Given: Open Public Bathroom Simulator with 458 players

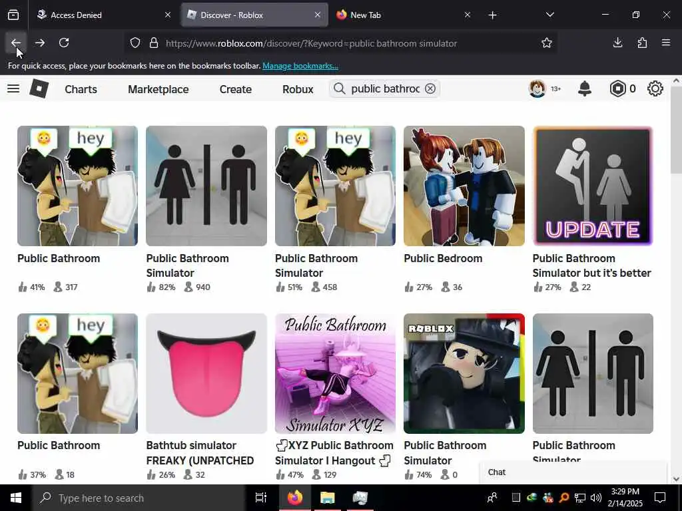Looking at the screenshot, I should 336,186.
